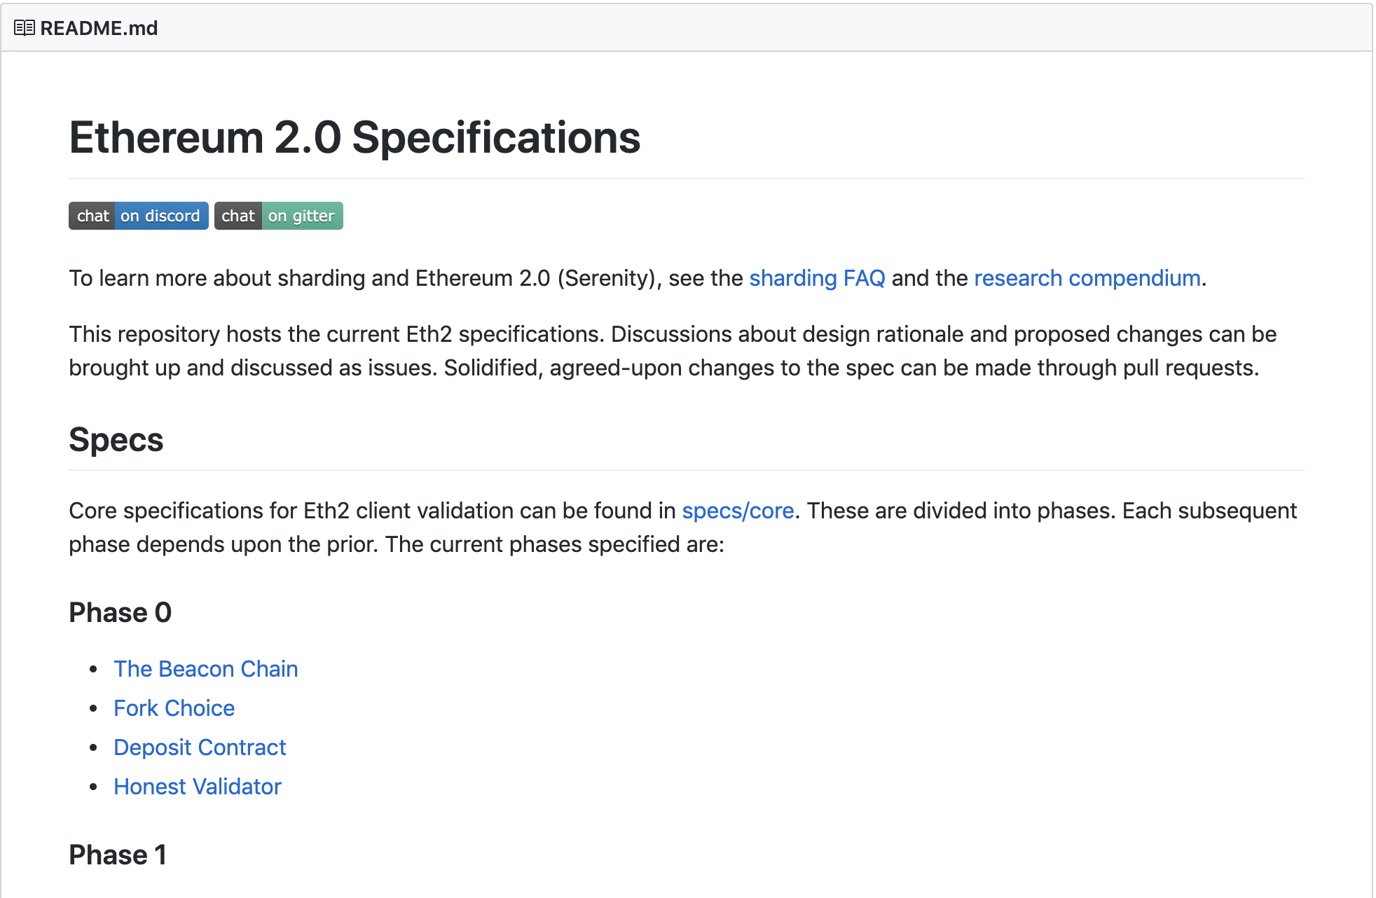Go to Deposit Contract spec

[x=200, y=747]
